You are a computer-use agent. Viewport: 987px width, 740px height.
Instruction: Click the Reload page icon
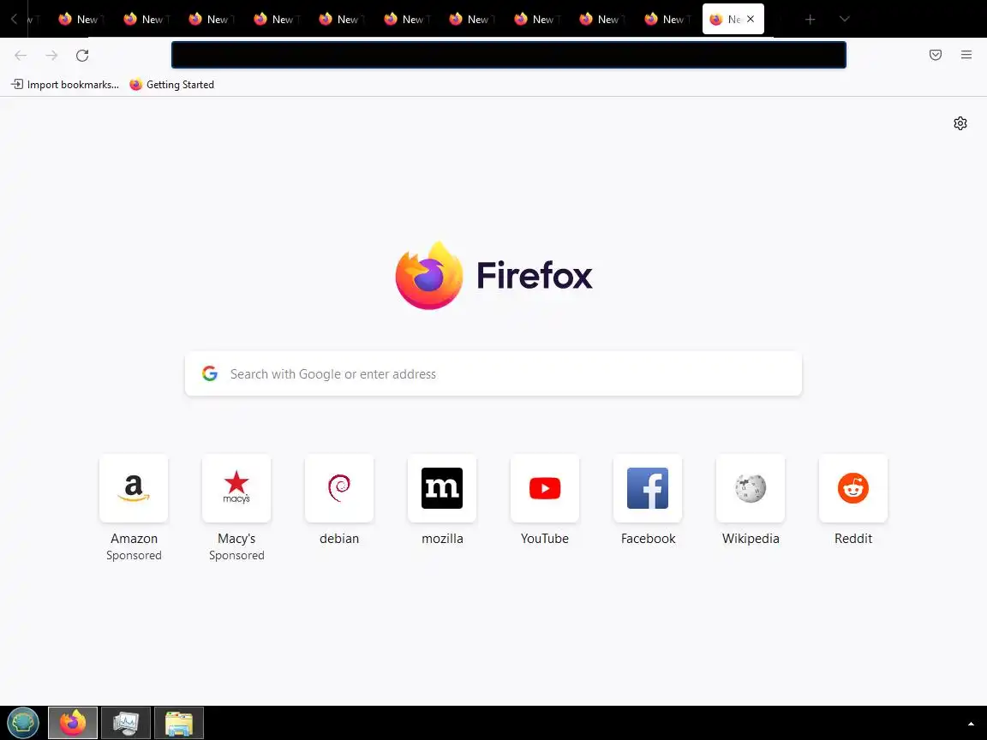[x=82, y=56]
